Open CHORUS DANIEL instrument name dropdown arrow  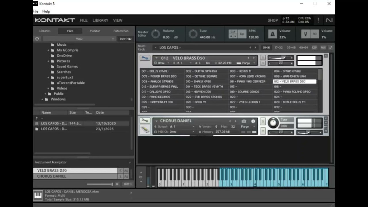point(156,121)
